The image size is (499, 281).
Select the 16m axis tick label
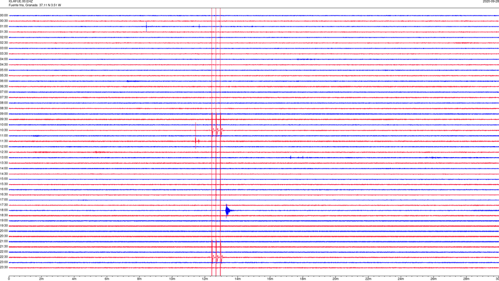coord(270,279)
